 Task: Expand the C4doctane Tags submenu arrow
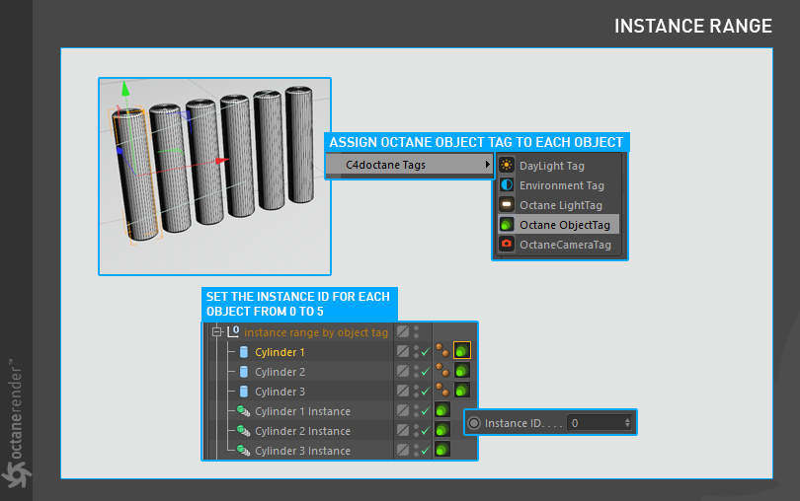tap(487, 165)
